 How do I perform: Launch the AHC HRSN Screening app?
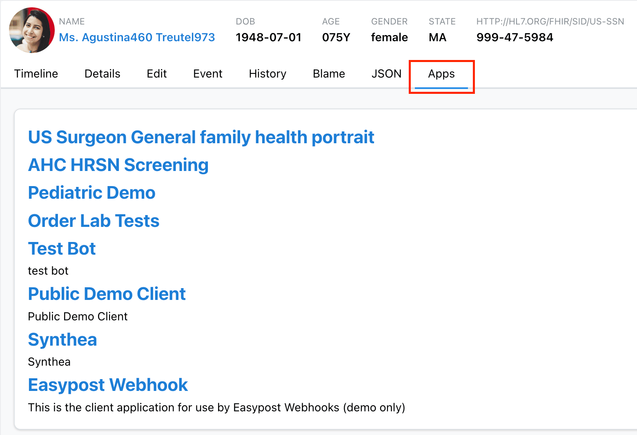click(x=118, y=165)
